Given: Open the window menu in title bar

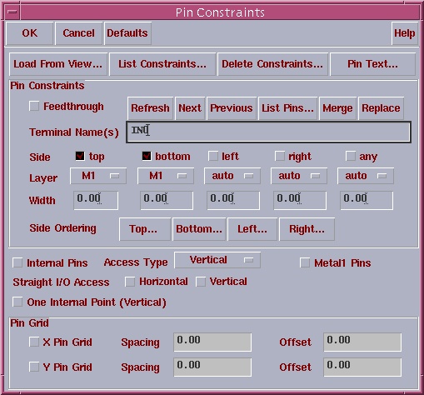Looking at the screenshot, I should point(12,12).
